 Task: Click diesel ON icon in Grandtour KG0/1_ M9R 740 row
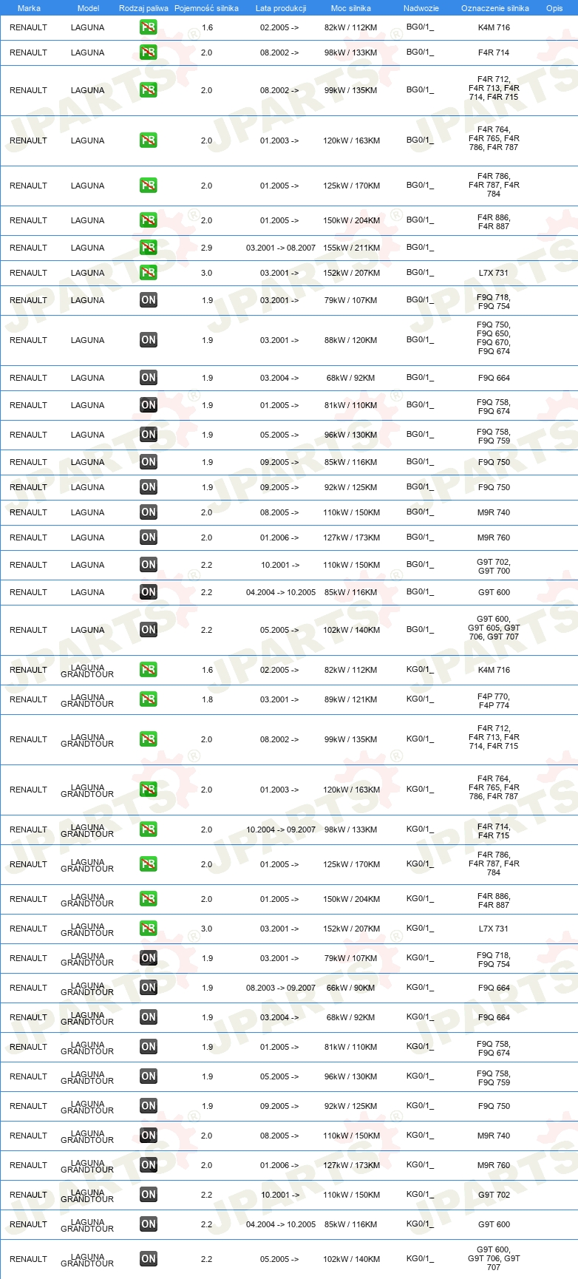pos(149,1136)
